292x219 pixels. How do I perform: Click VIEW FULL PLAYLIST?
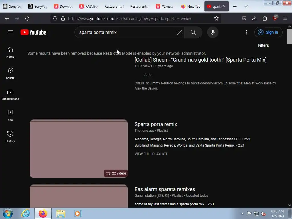point(151,154)
